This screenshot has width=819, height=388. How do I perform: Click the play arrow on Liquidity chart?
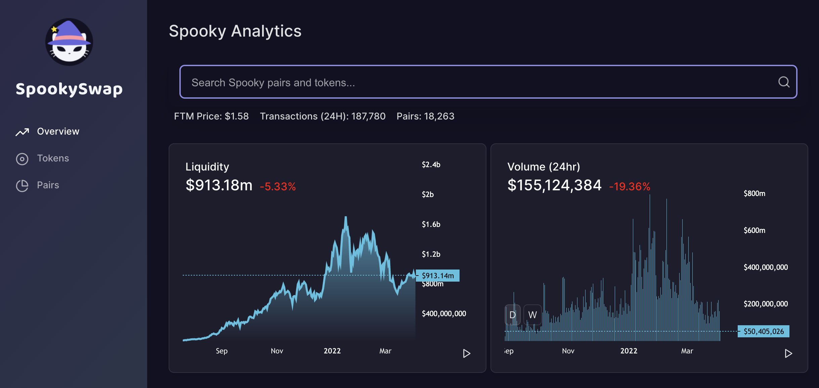pos(466,353)
